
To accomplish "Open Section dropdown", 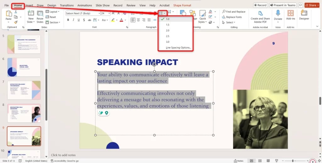I will 53,22.
